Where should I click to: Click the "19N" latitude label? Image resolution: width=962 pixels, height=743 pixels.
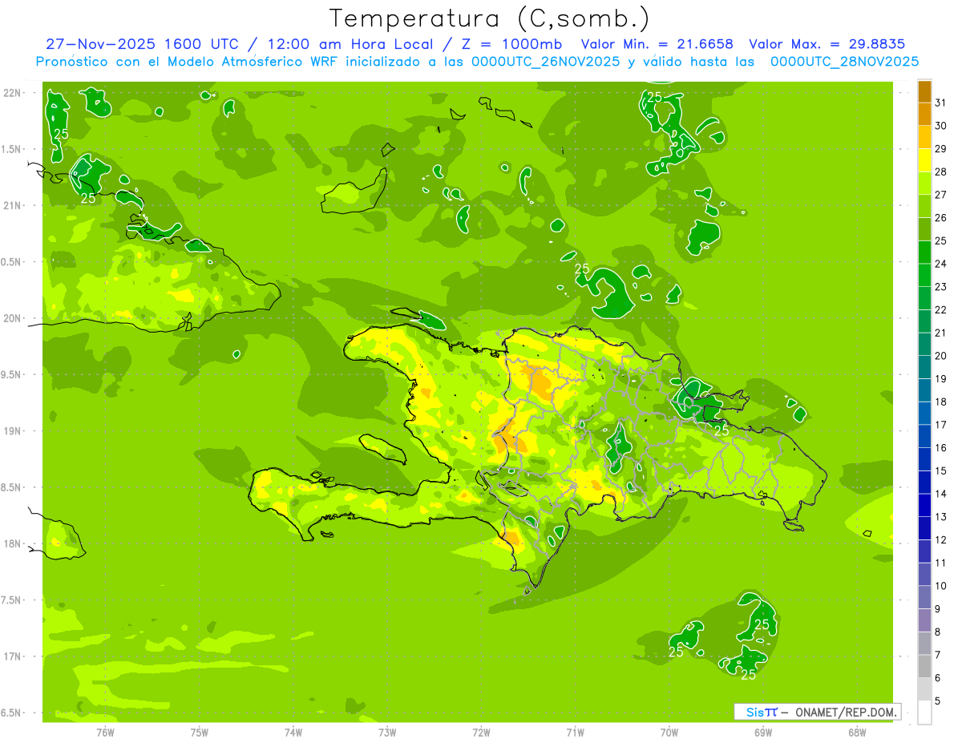click(x=12, y=431)
